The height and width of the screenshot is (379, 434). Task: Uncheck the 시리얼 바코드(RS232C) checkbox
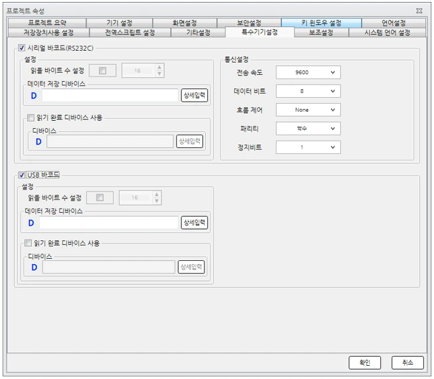pyautogui.click(x=22, y=48)
